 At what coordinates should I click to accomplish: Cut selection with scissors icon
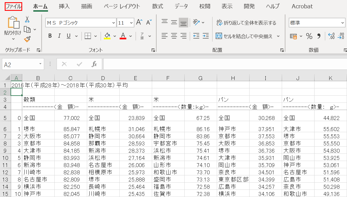(x=27, y=19)
